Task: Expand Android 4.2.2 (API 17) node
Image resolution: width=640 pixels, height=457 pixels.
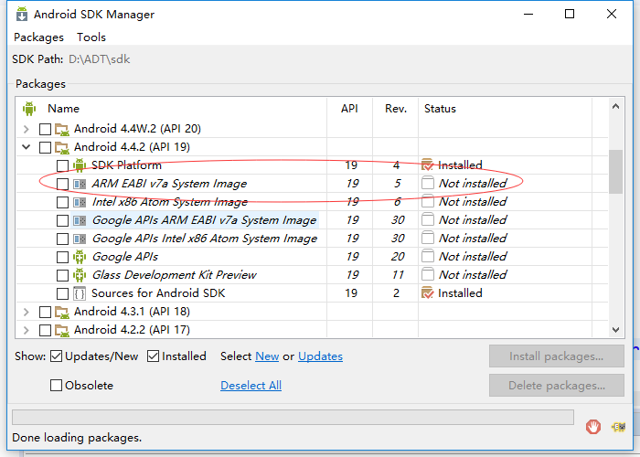Action: pos(27,330)
